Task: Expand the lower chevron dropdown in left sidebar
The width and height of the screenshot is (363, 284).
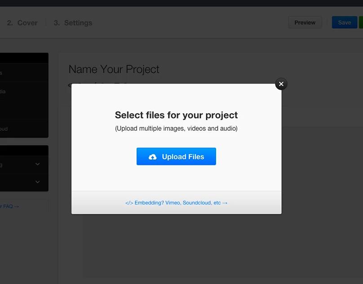Action: tap(37, 182)
